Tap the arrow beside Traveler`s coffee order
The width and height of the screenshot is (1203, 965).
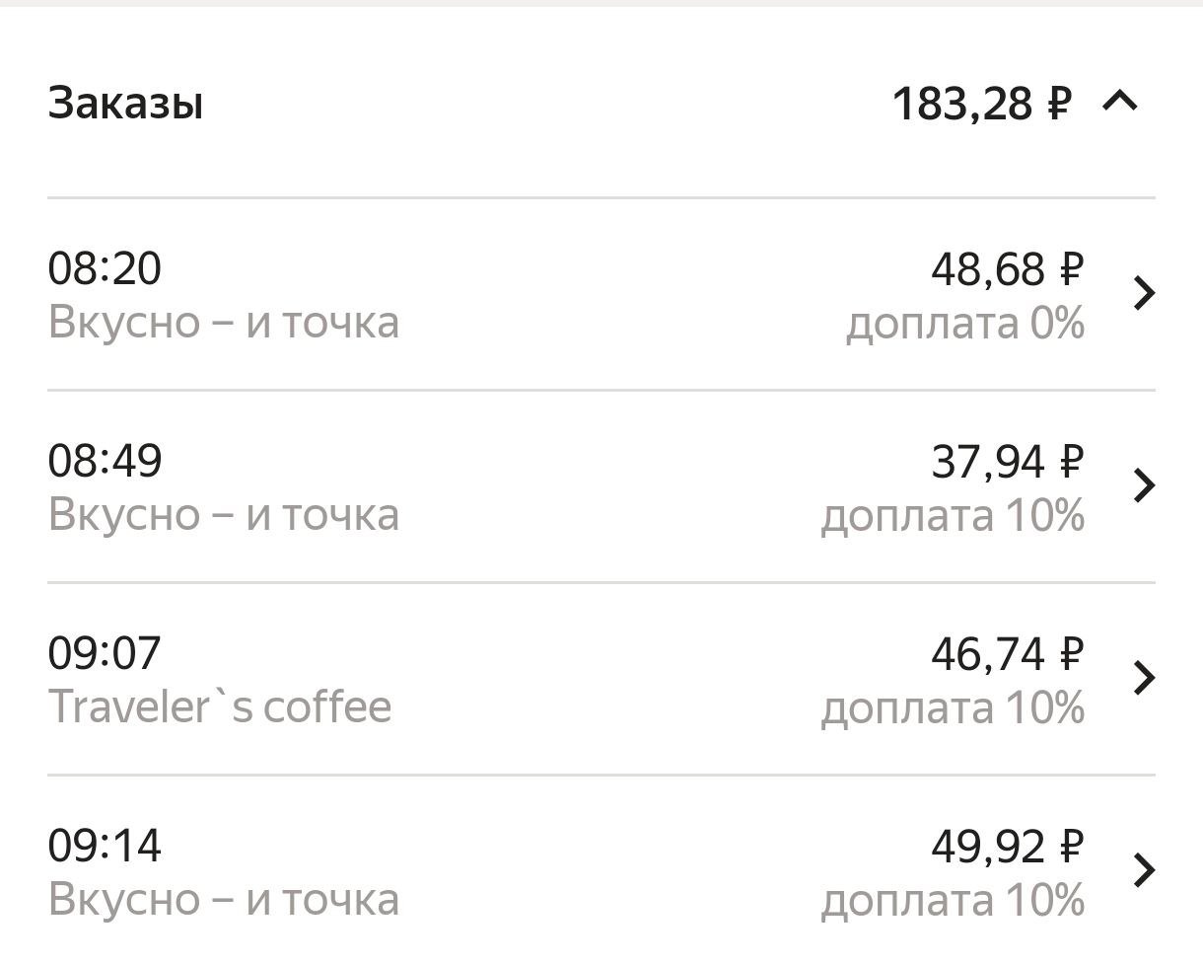1144,678
